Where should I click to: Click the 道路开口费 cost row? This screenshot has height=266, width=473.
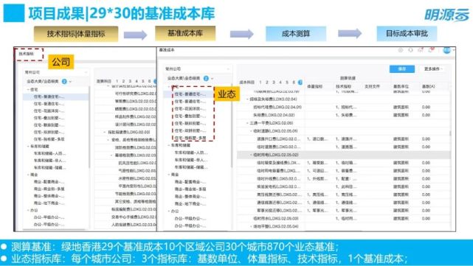pyautogui.click(x=344, y=139)
